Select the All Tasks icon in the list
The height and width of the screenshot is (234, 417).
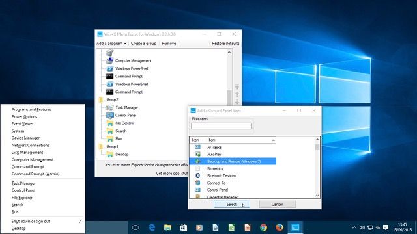click(197, 147)
